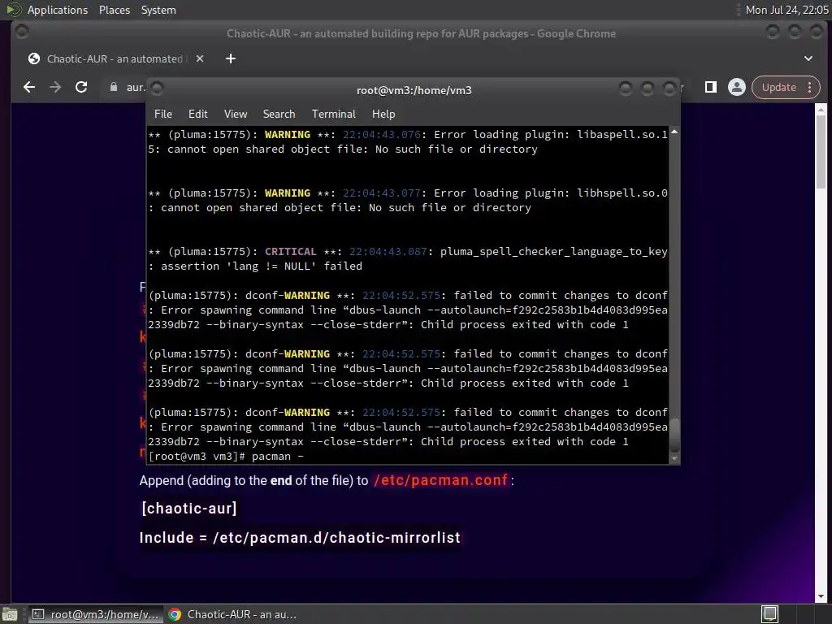The image size is (832, 624).
Task: Go back in Chrome
Action: tap(29, 87)
